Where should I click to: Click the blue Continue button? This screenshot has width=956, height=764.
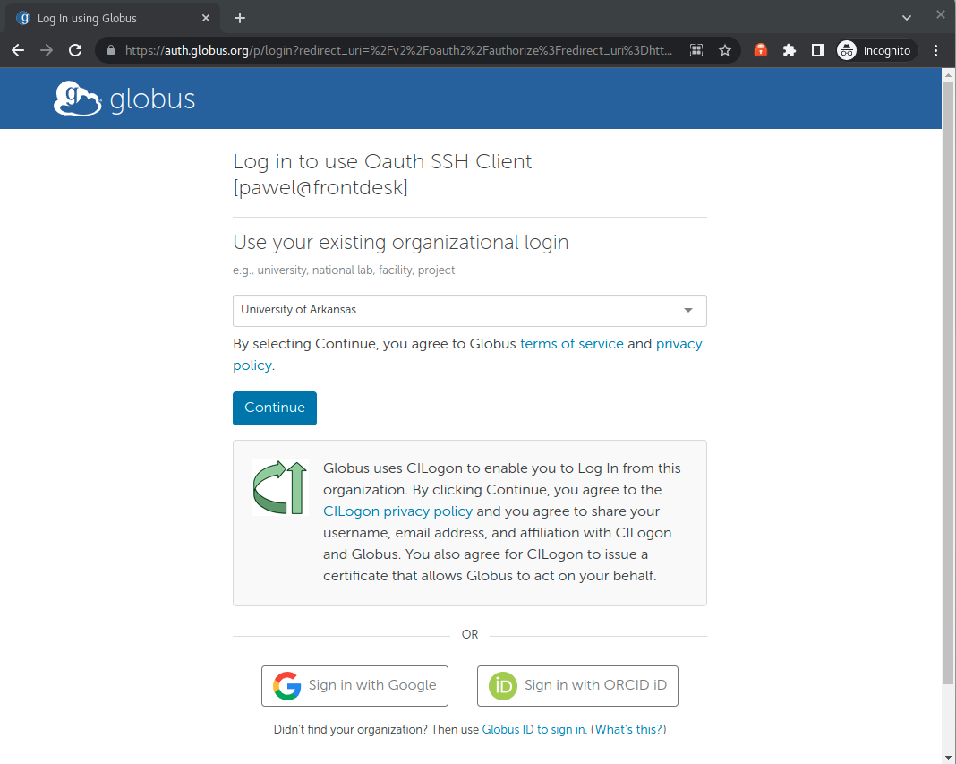(275, 408)
